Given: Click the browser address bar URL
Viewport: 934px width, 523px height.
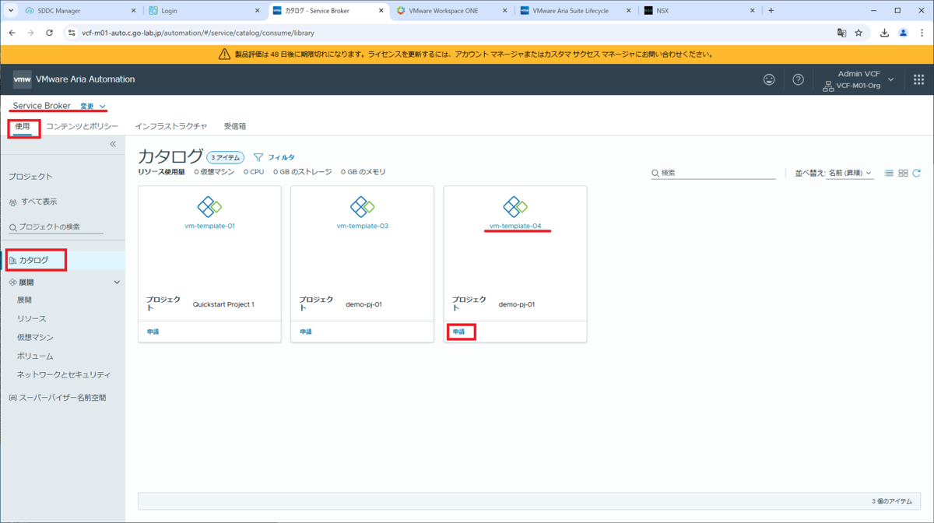Looking at the screenshot, I should [198, 33].
